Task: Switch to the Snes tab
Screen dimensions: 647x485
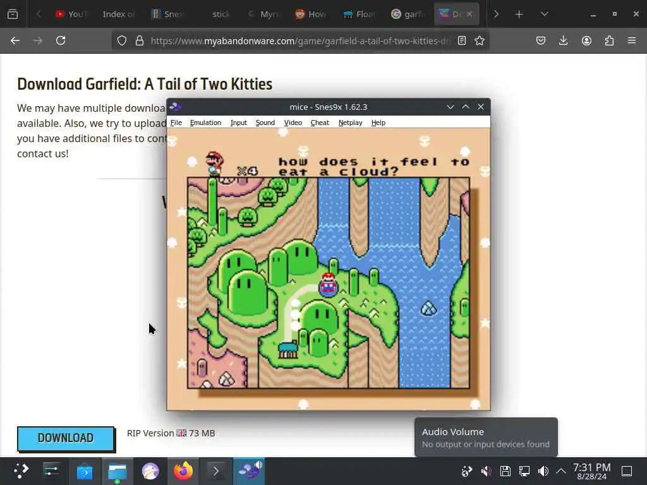Action: [x=167, y=14]
